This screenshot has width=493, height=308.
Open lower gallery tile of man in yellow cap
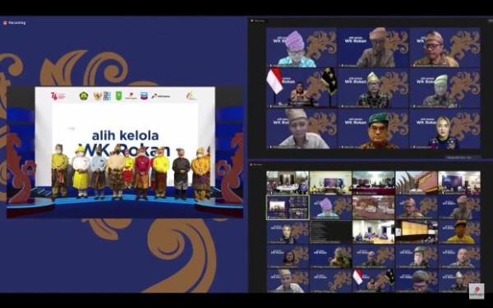click(459, 232)
